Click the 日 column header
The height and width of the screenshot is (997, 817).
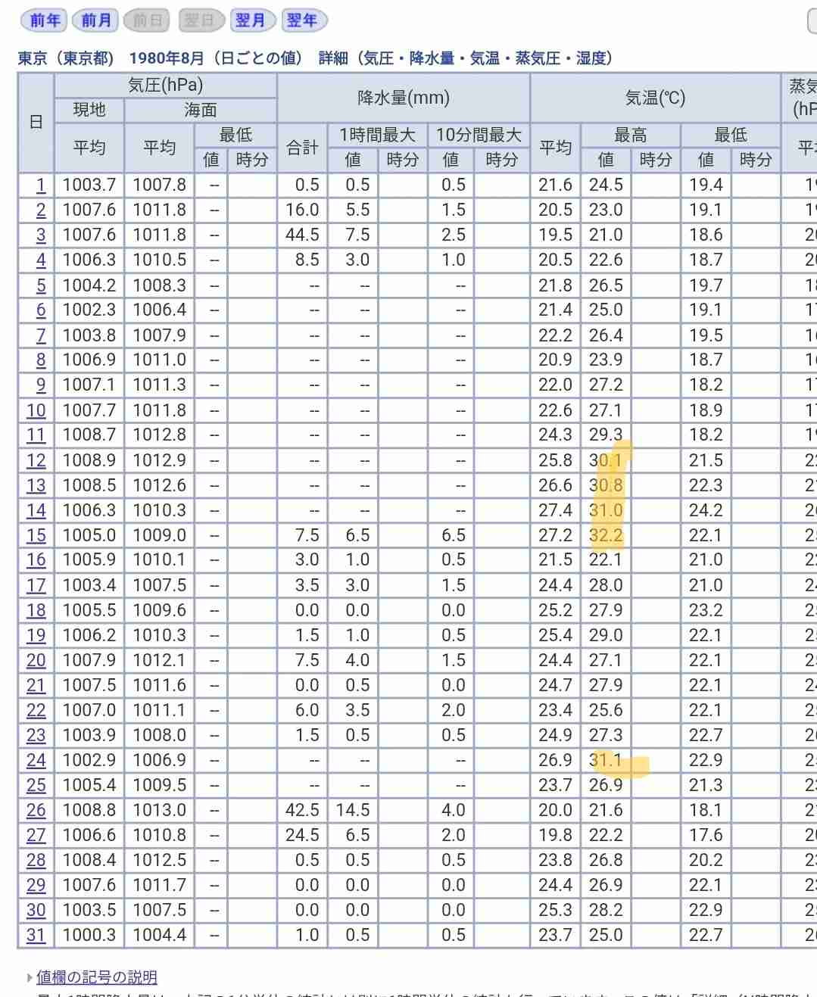click(36, 122)
